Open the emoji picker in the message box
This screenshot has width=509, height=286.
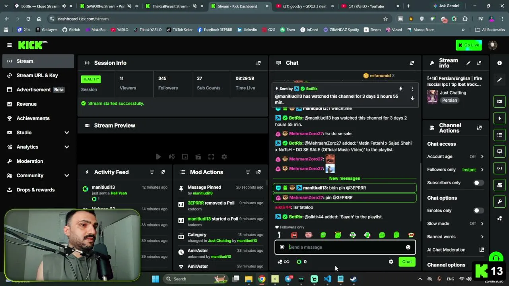[x=408, y=247]
